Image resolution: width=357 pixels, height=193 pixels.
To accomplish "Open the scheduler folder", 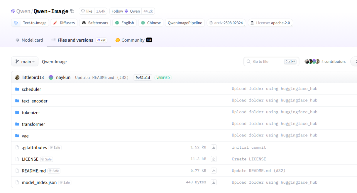I will coord(31,89).
